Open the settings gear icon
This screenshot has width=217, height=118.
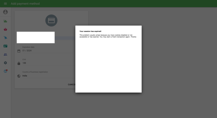(5, 63)
